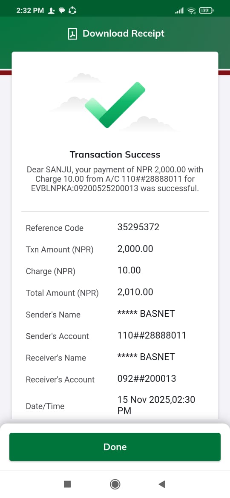This screenshot has height=498, width=230.
Task: Tap the Sender's Account number value
Action: click(x=152, y=335)
